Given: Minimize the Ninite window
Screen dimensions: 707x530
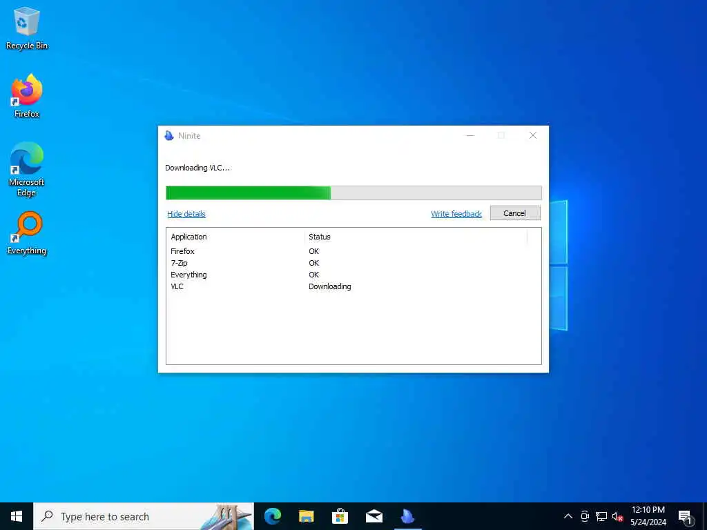Looking at the screenshot, I should point(470,136).
